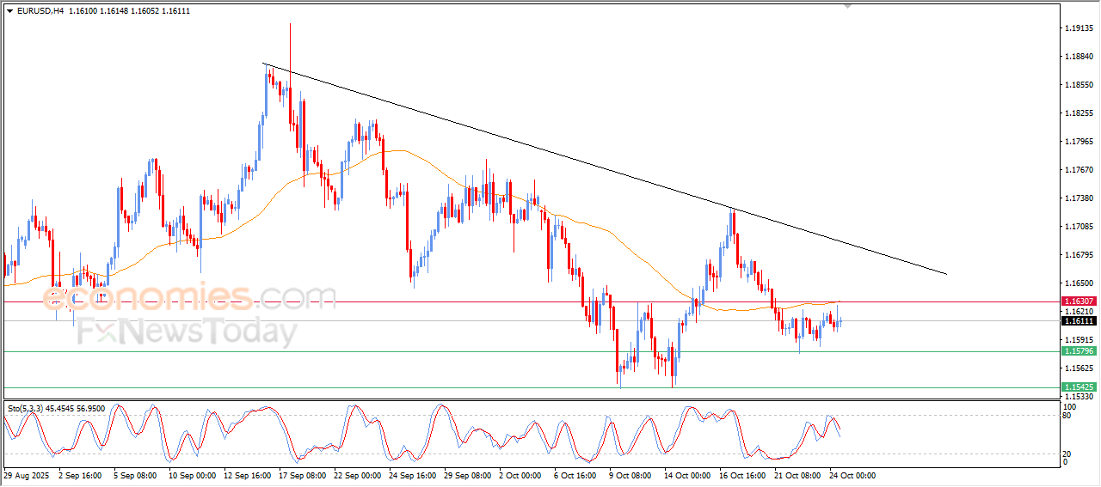The height and width of the screenshot is (487, 1101).
Task: Click the 24 Oct 00:00 date label
Action: pos(852,475)
